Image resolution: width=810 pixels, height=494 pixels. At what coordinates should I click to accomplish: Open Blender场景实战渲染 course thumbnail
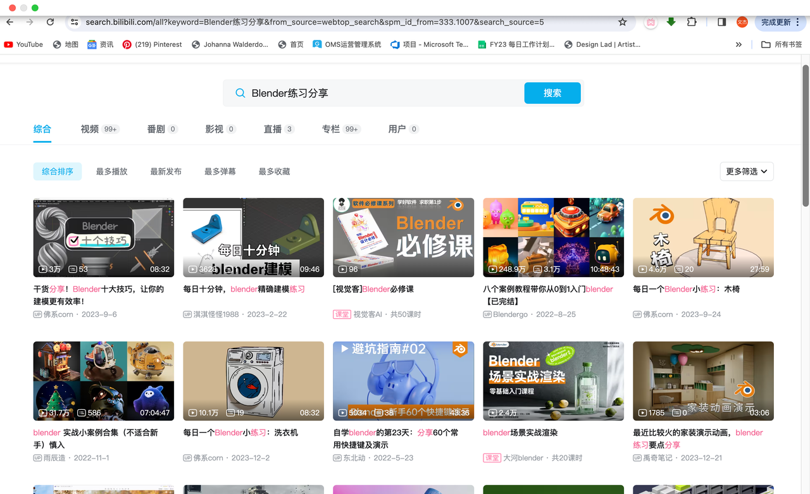tap(553, 381)
